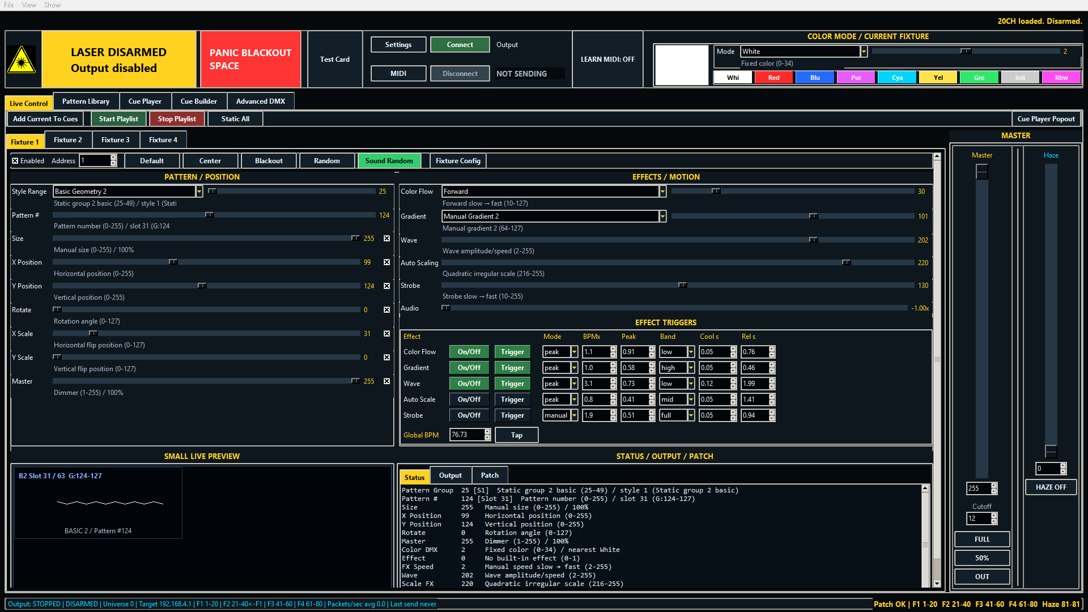Click the Start Playlist button

(x=118, y=119)
